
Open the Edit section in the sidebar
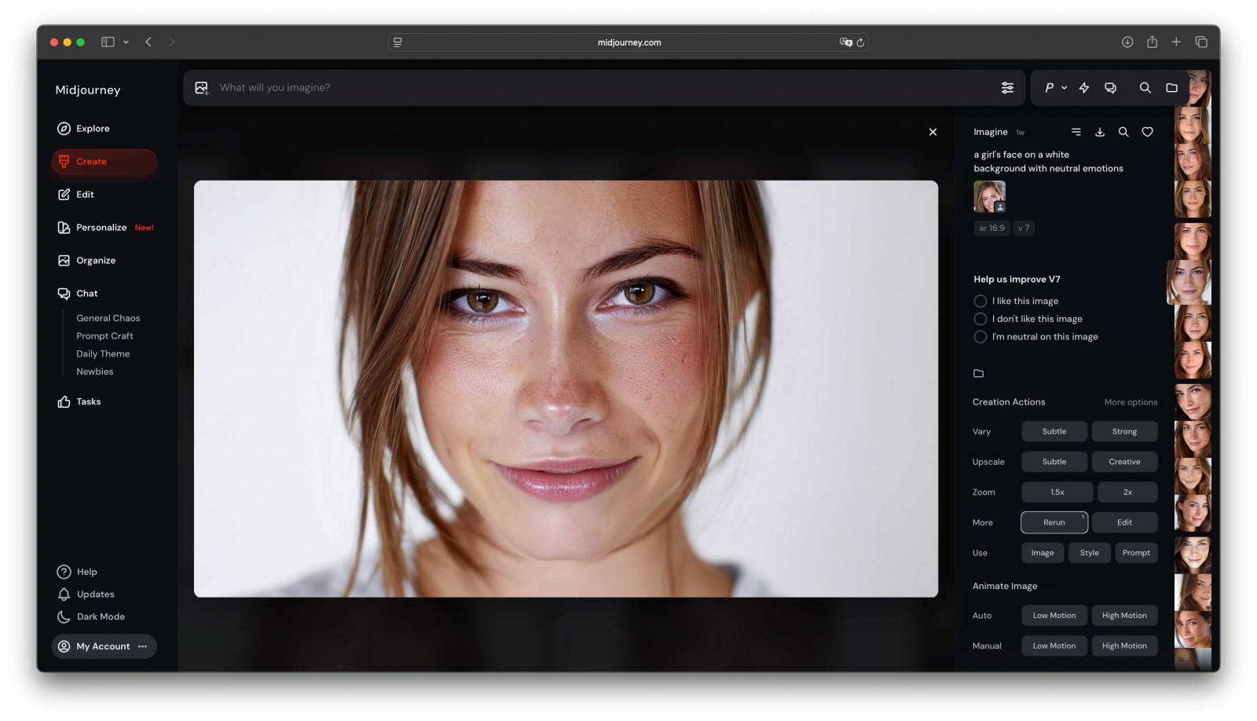(75, 195)
